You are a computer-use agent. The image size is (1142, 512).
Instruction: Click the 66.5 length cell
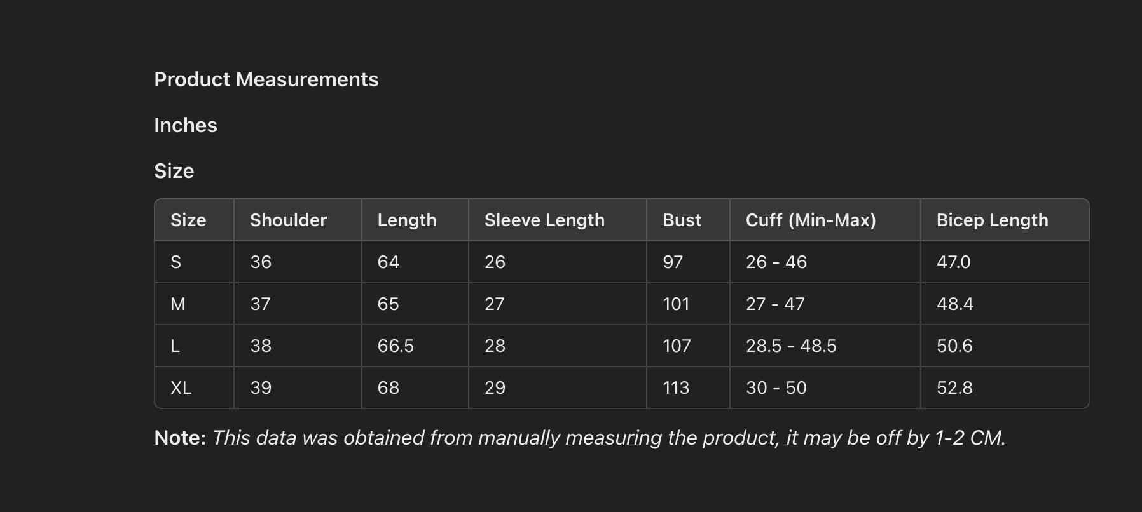pos(396,346)
